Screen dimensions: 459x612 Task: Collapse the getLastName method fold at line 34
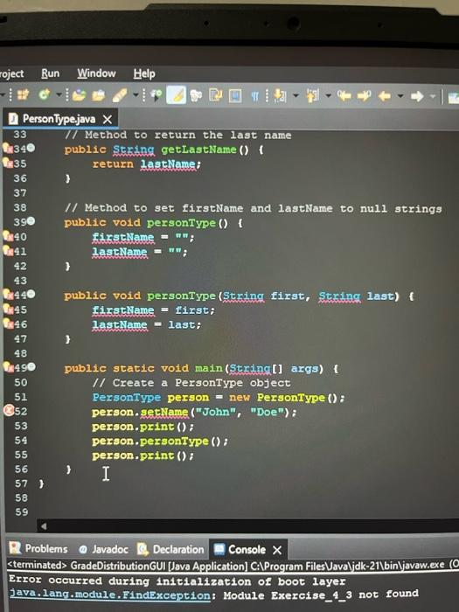click(31, 148)
